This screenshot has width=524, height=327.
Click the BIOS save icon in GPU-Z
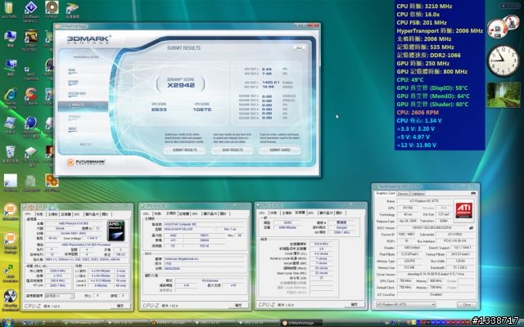(x=472, y=227)
